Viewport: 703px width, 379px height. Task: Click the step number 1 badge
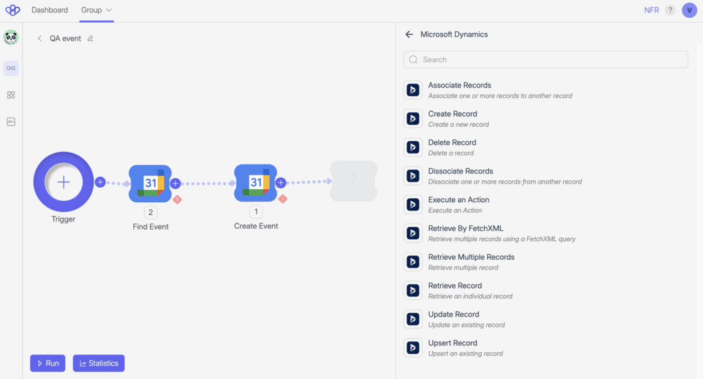point(256,211)
